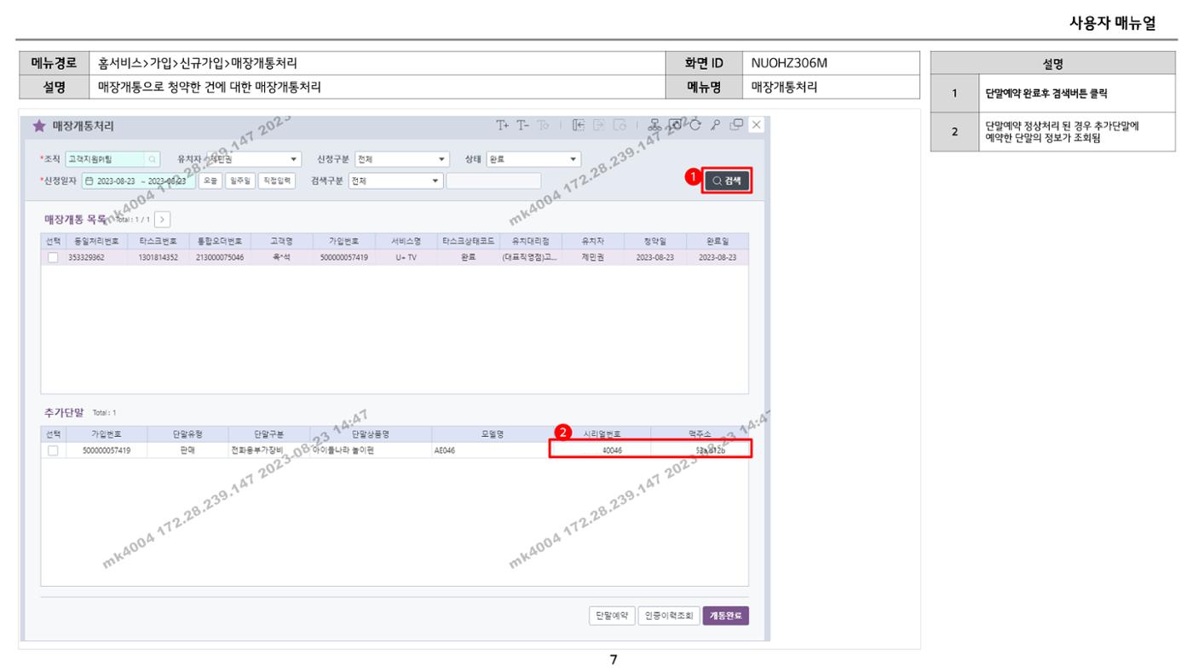The height and width of the screenshot is (671, 1193).
Task: Click the 시리얼번호 column header
Action: click(x=601, y=434)
